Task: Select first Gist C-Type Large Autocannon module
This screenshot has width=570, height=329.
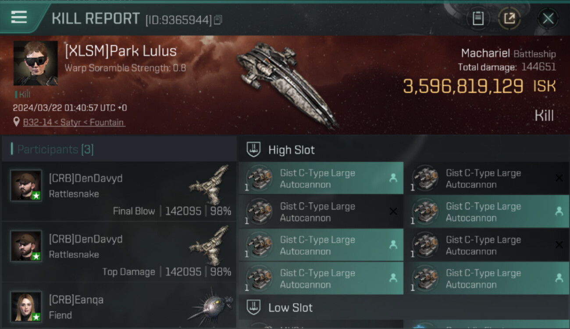Action: click(x=321, y=179)
